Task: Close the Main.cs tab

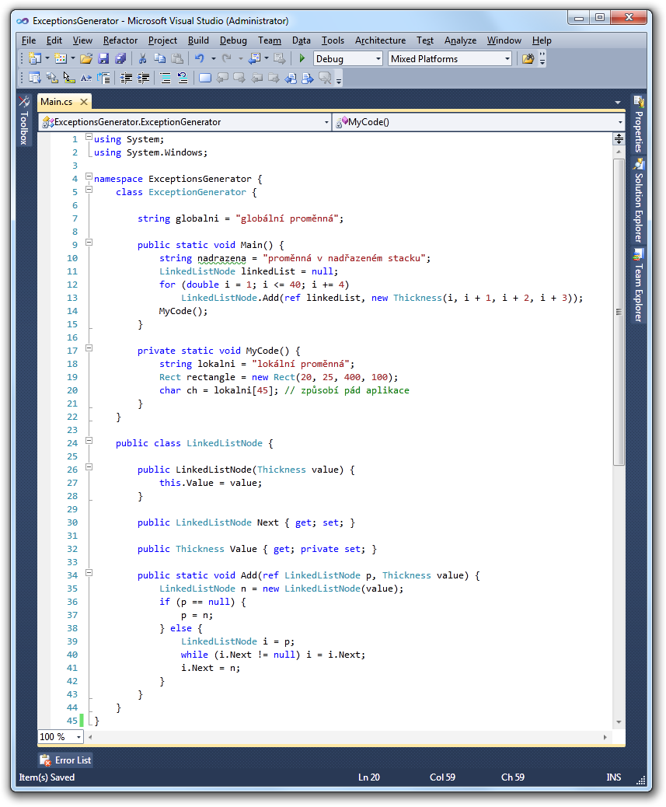Action: point(84,102)
